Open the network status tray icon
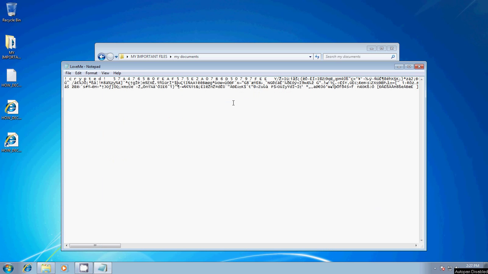The width and height of the screenshot is (488, 274). (450, 268)
